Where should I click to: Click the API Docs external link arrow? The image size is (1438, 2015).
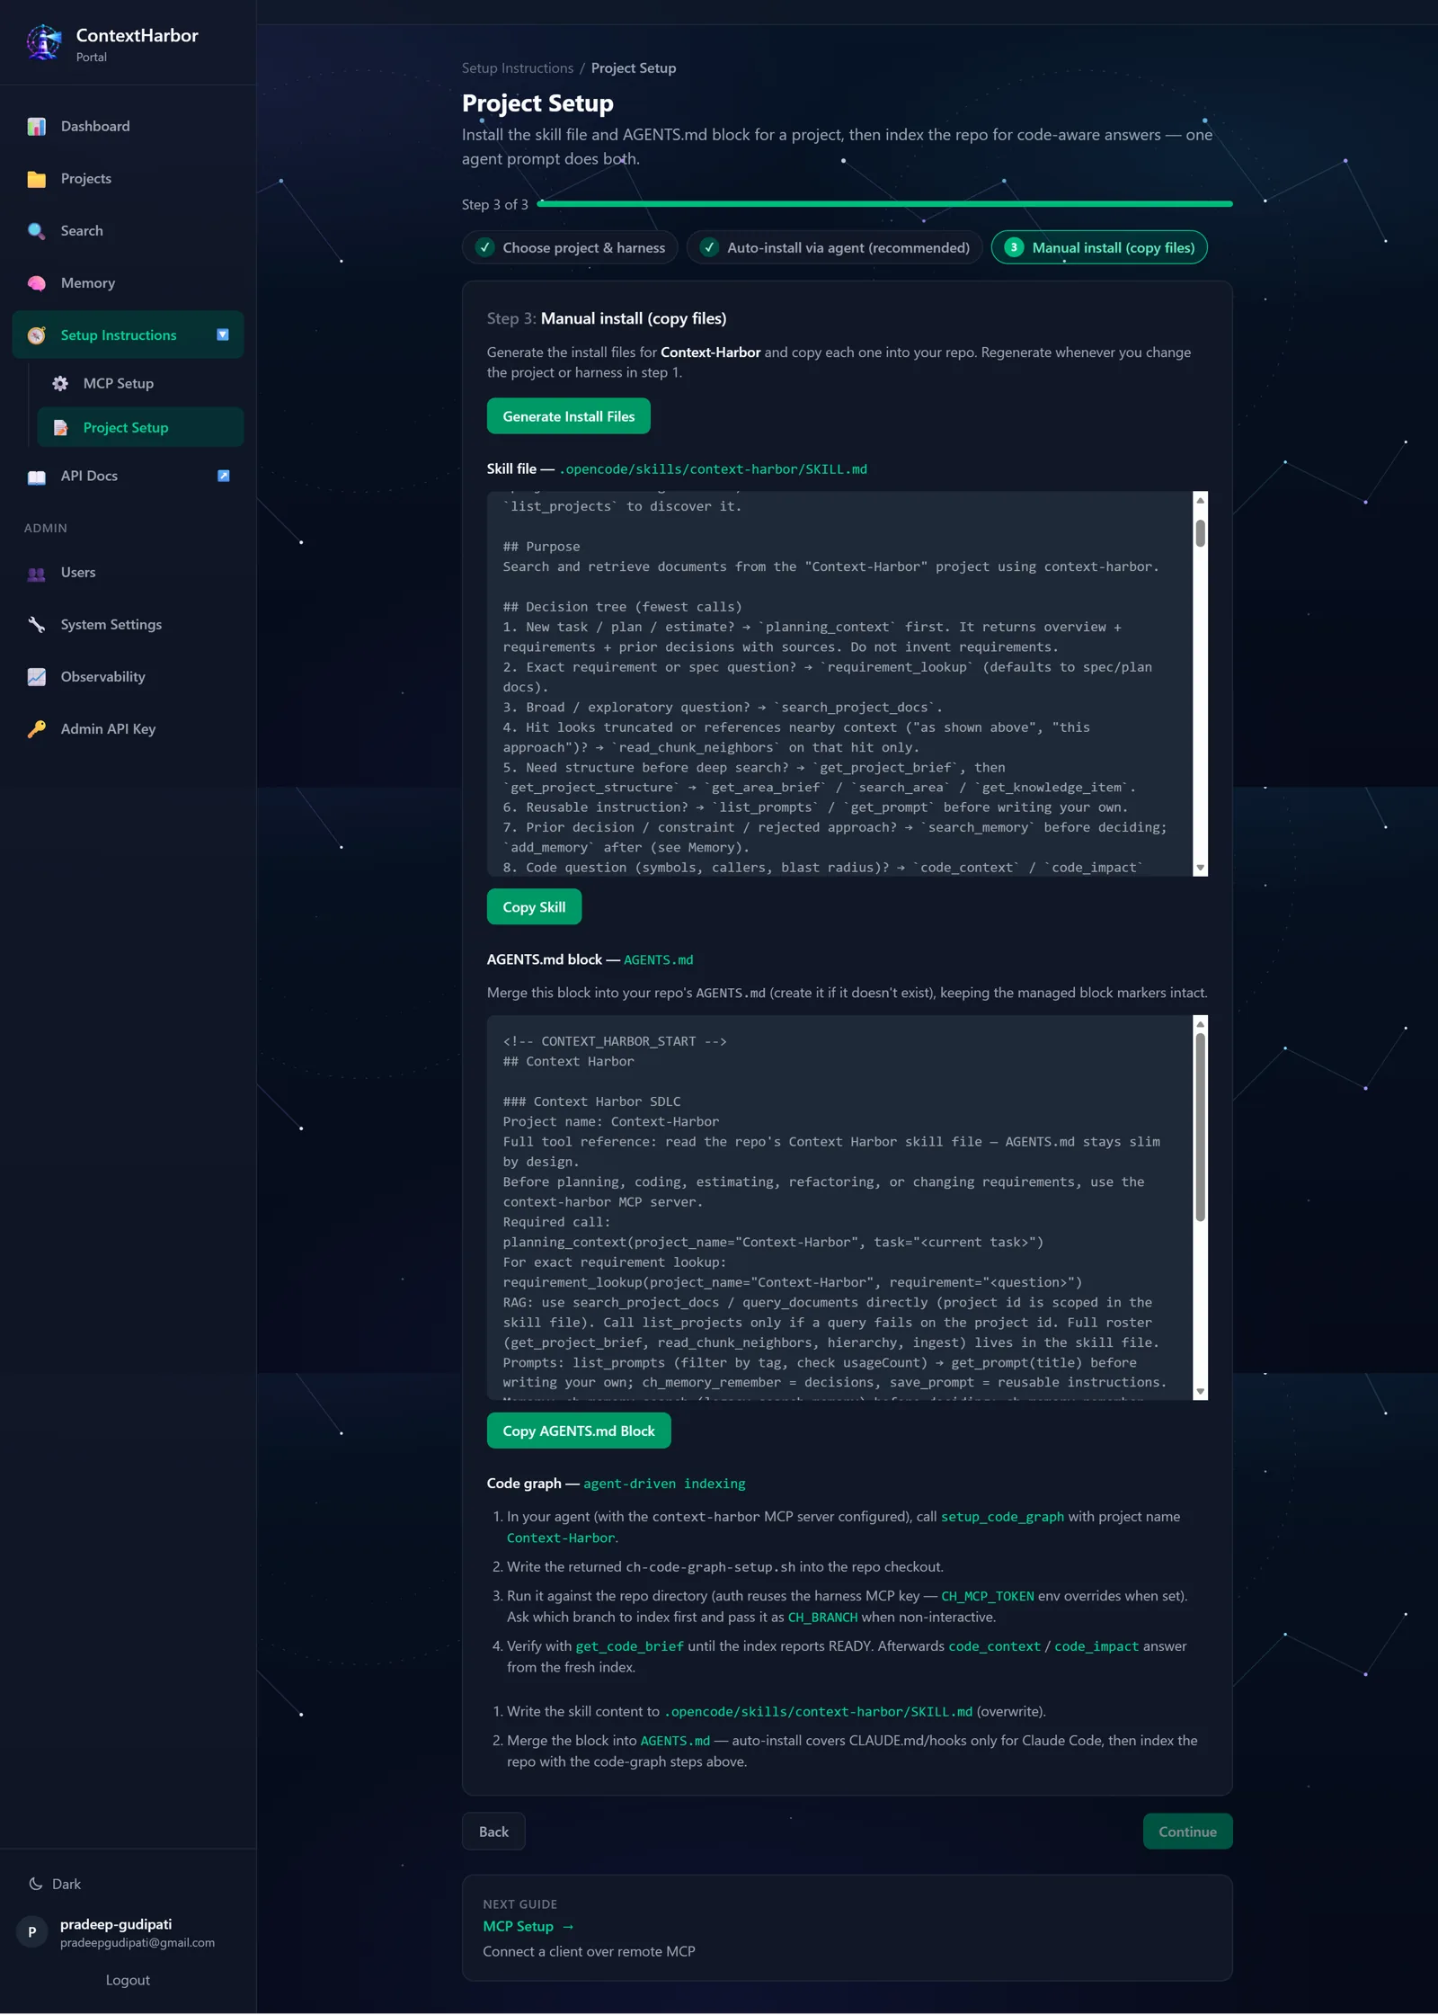(x=224, y=476)
